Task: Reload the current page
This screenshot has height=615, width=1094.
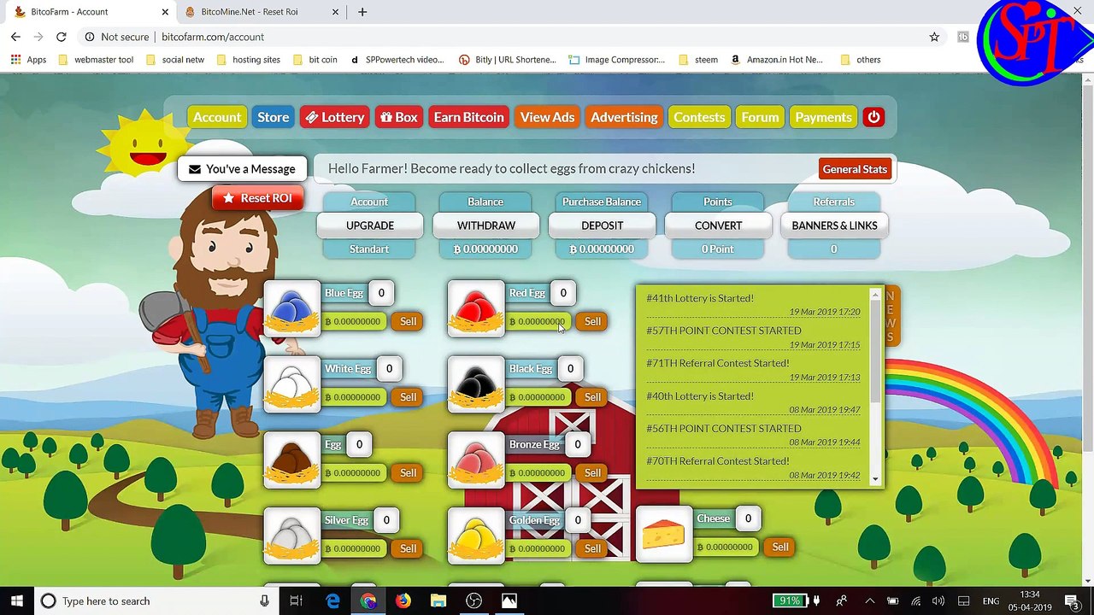Action: point(62,37)
